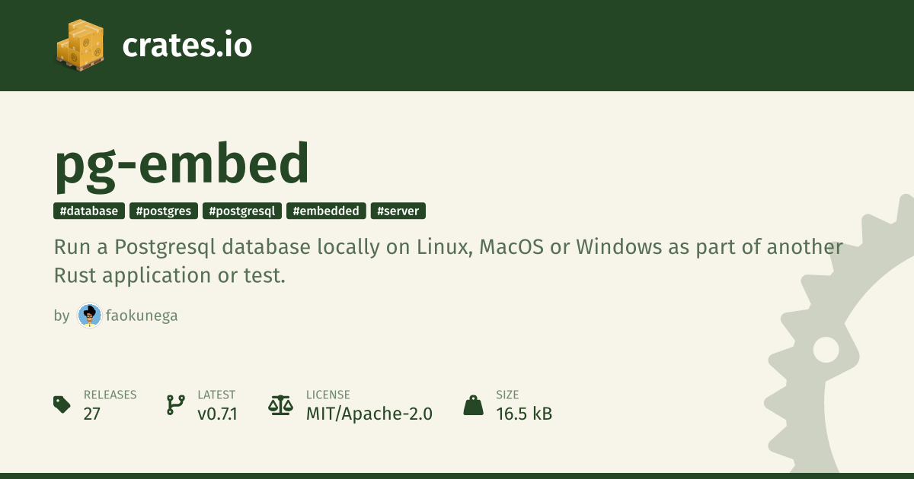The height and width of the screenshot is (479, 914).
Task: Open the crates.io site title
Action: click(187, 46)
